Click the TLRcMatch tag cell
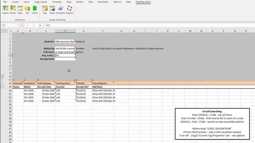Screen dimensions: 255x143 point(30,83)
